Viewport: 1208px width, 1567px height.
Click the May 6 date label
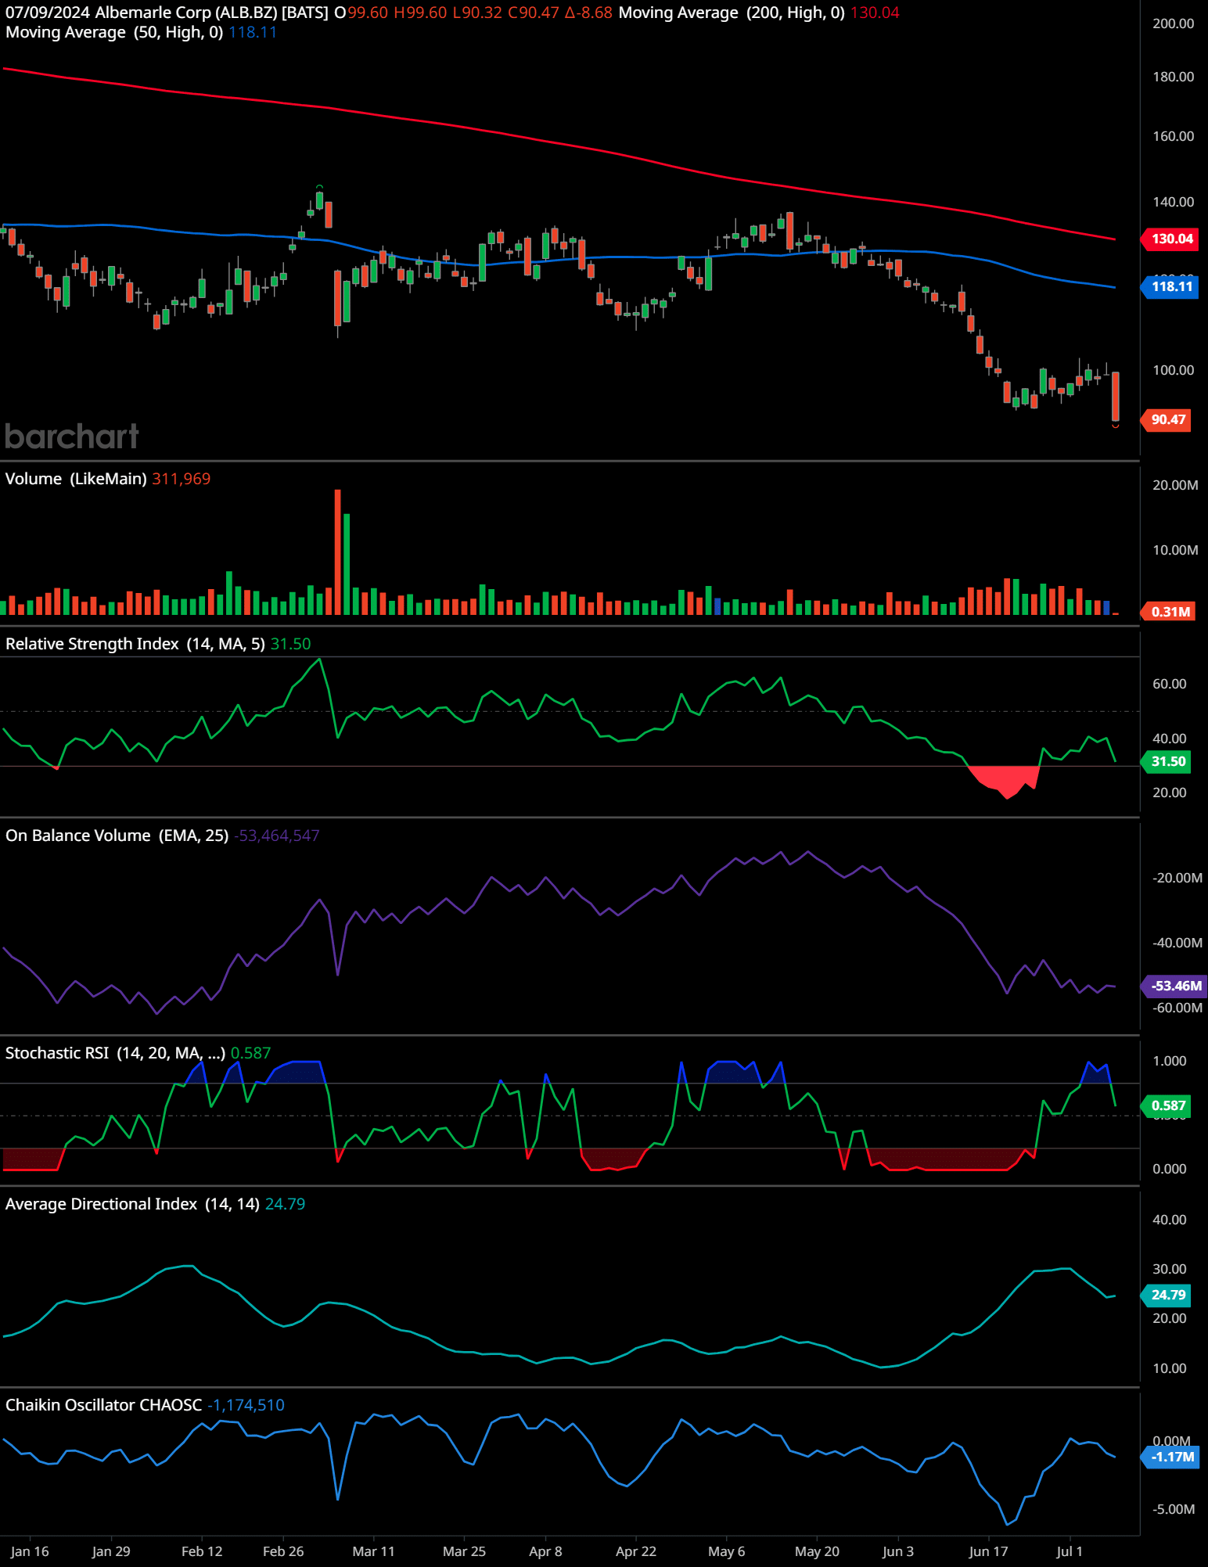click(727, 1551)
